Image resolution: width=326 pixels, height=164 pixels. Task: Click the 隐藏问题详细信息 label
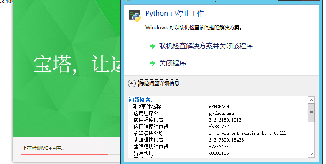point(159,83)
